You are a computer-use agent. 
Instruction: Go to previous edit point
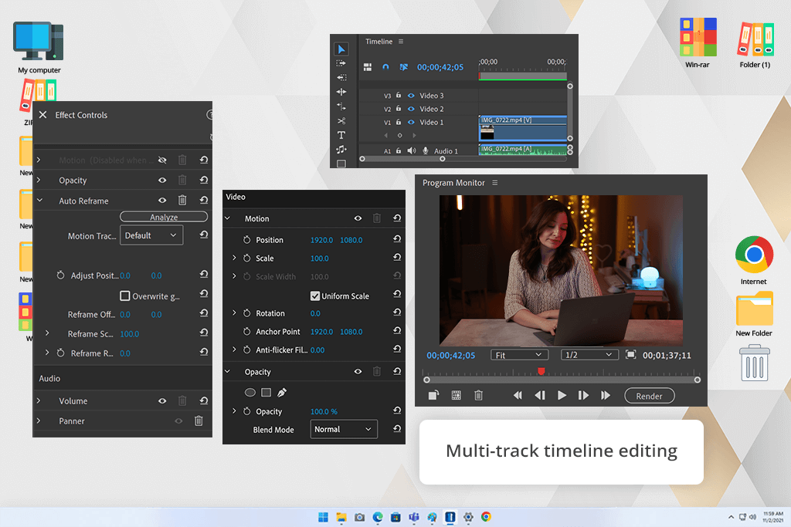(x=518, y=396)
